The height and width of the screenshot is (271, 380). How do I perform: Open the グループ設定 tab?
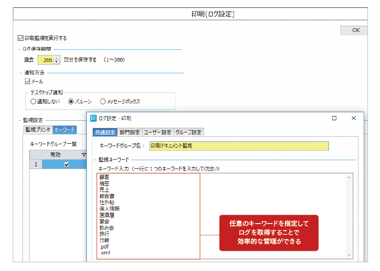[x=189, y=132]
